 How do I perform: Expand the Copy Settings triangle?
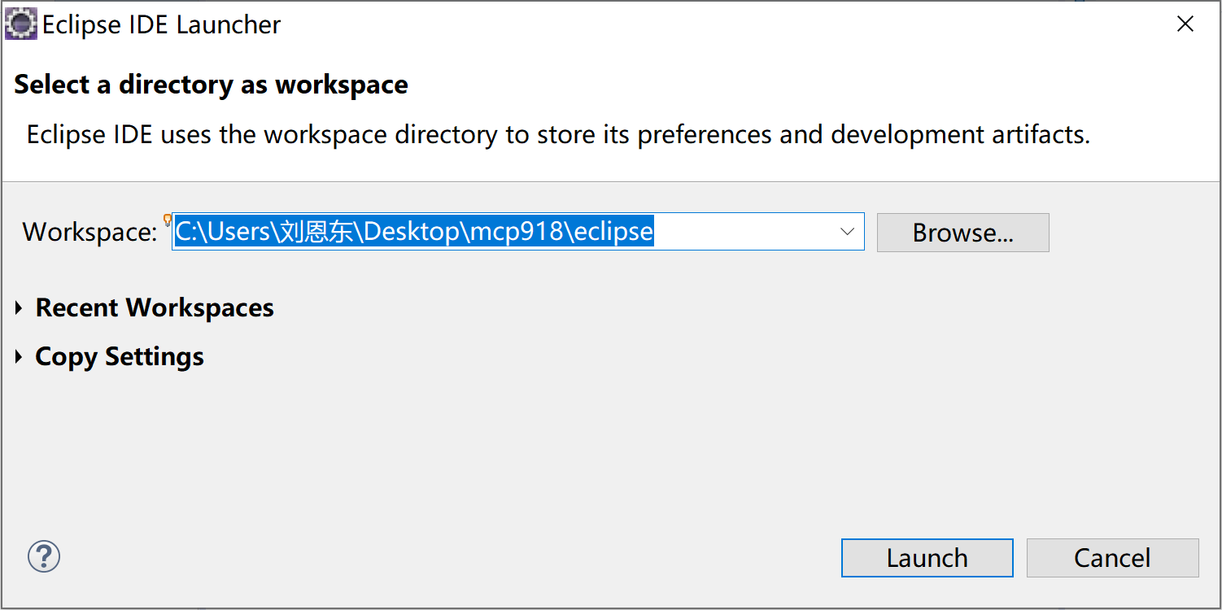tap(20, 357)
